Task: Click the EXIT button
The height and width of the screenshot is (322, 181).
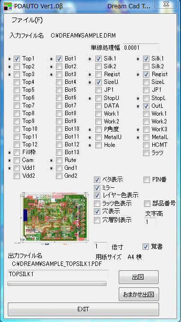Action: [83, 309]
